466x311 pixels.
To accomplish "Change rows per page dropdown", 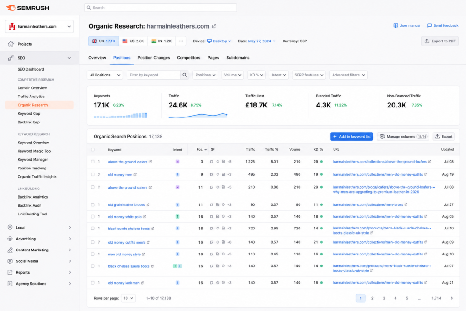I will 128,298.
